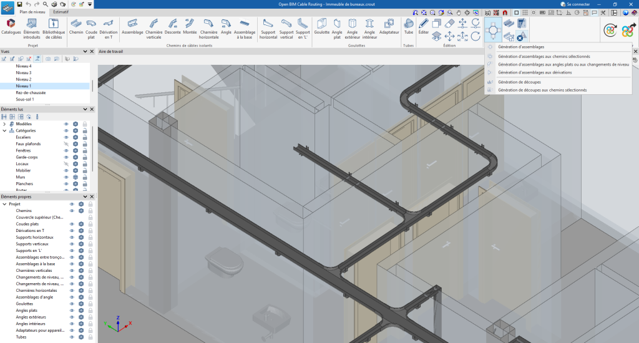Toggle visibility of Locaux category
The height and width of the screenshot is (343, 639).
(66, 164)
